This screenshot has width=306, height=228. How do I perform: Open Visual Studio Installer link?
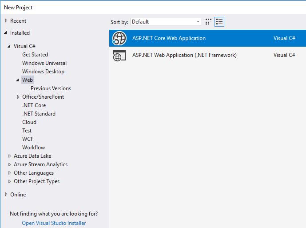coord(54,223)
